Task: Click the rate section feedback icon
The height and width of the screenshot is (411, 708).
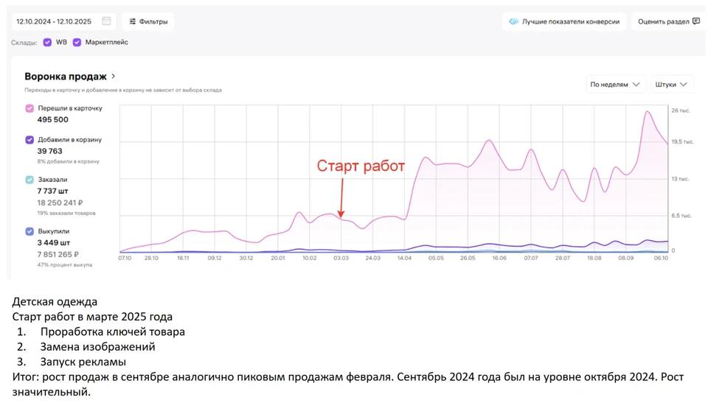Action: coord(696,21)
